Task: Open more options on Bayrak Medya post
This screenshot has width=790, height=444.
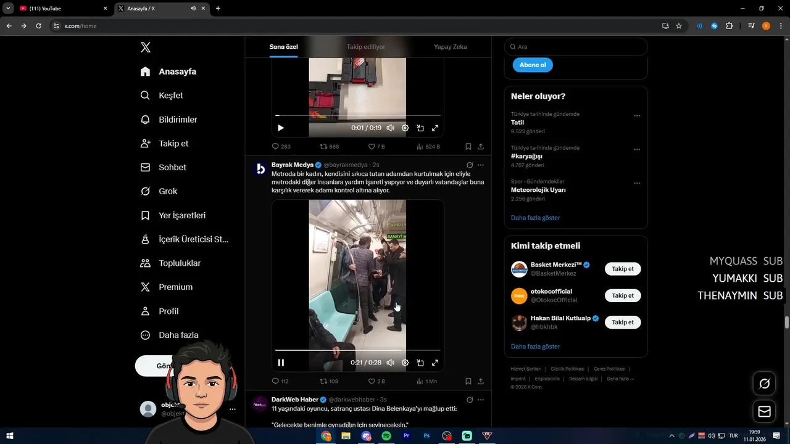Action: click(x=481, y=165)
